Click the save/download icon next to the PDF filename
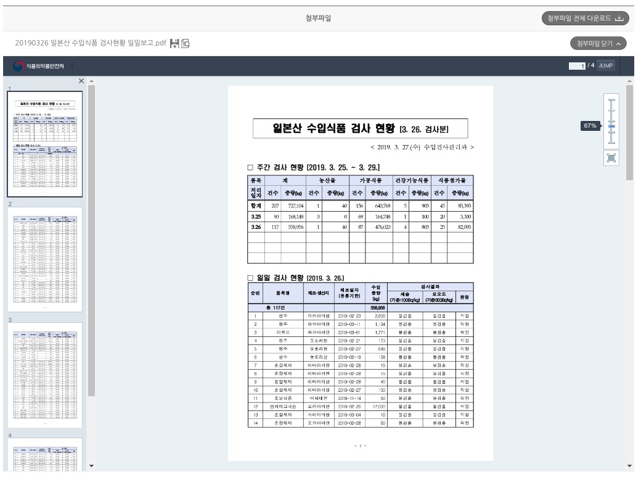The image size is (641, 482). (174, 43)
